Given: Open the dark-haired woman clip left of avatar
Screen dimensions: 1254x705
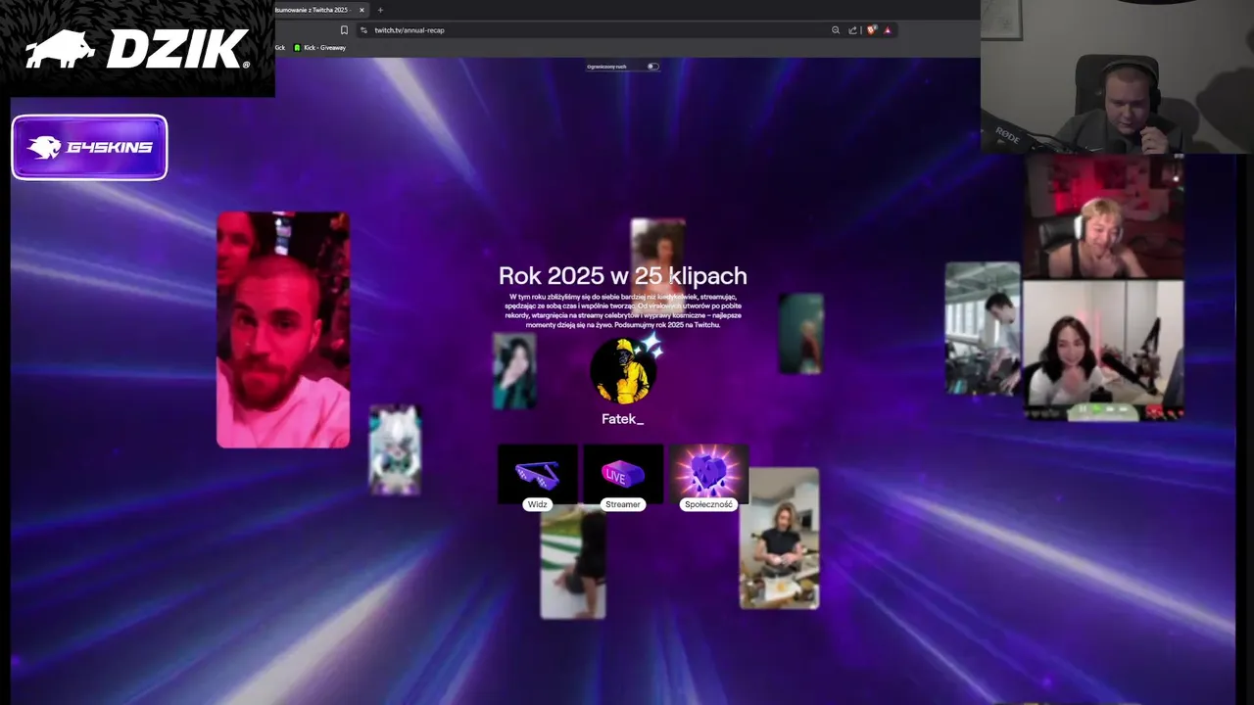Looking at the screenshot, I should click(x=514, y=371).
